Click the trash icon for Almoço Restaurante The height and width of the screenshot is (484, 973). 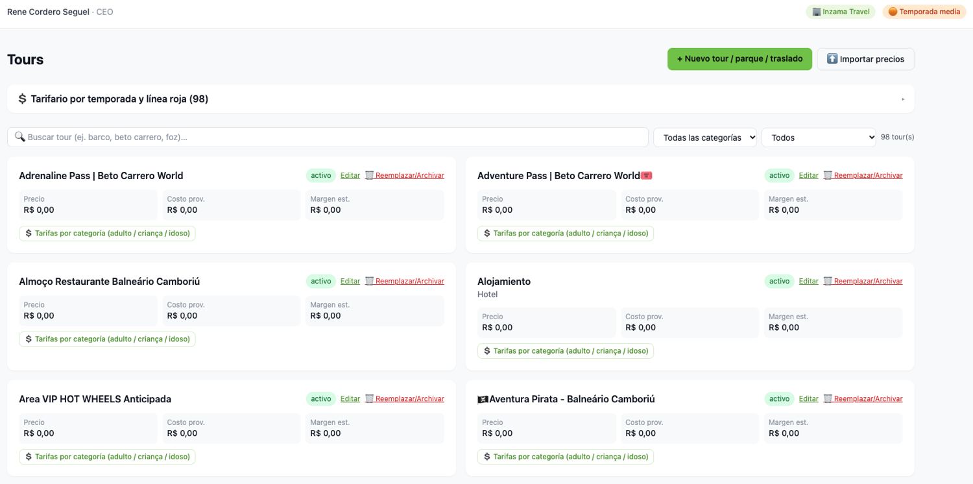[369, 281]
